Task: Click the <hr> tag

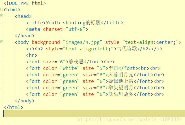Action: click(32, 55)
